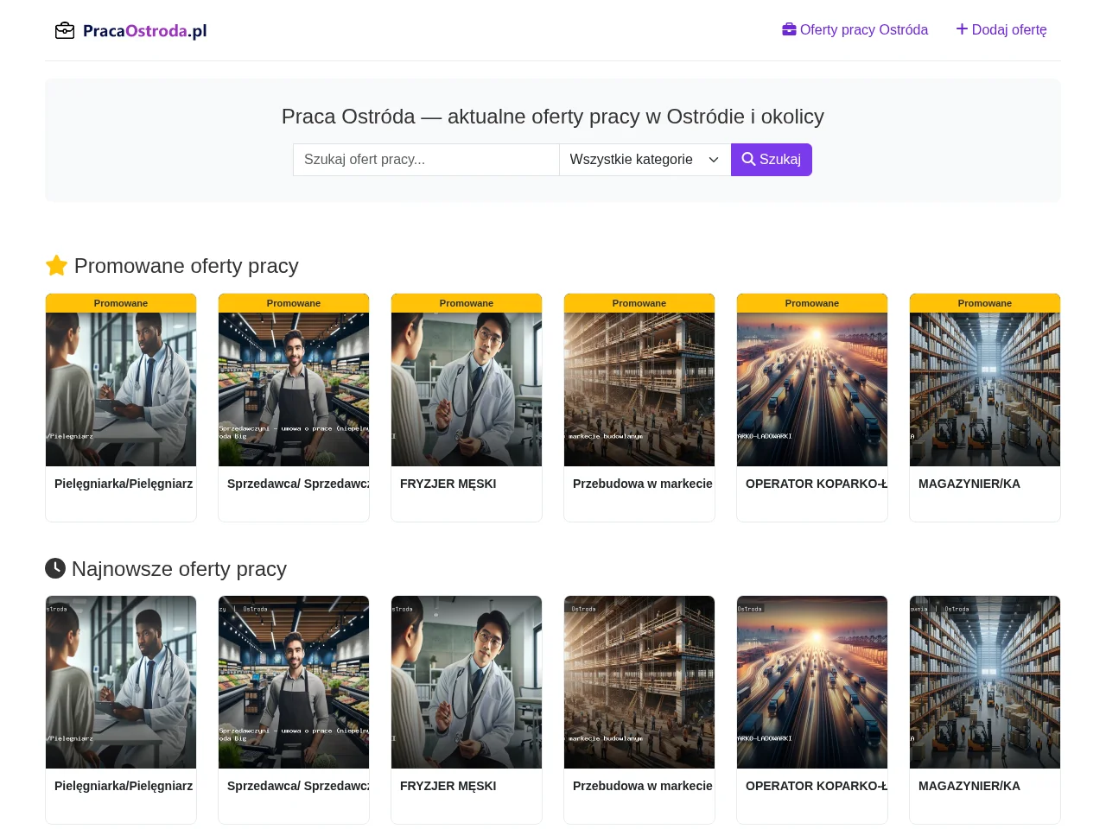Click Promowane badge on MAGAZYNIER/KA card
Viewport: 1106px width, 829px height.
(x=985, y=303)
